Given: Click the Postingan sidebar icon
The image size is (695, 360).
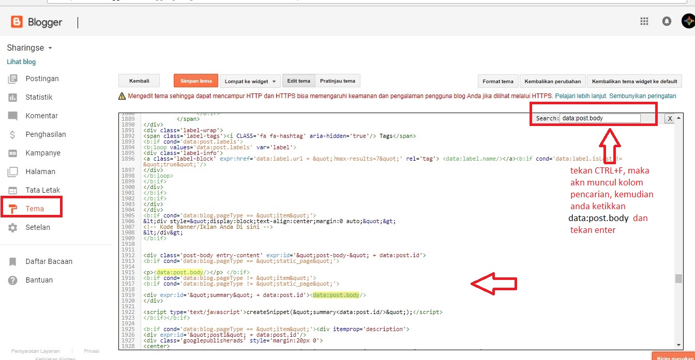Looking at the screenshot, I should [13, 79].
